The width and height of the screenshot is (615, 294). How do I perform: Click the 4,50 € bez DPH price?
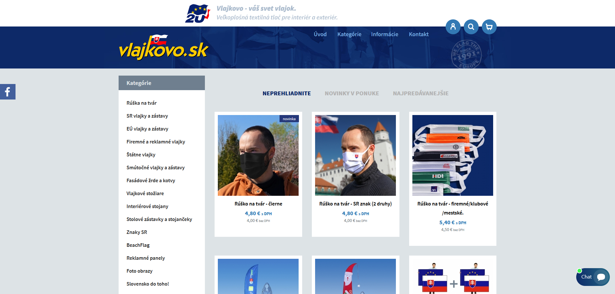[x=453, y=230]
